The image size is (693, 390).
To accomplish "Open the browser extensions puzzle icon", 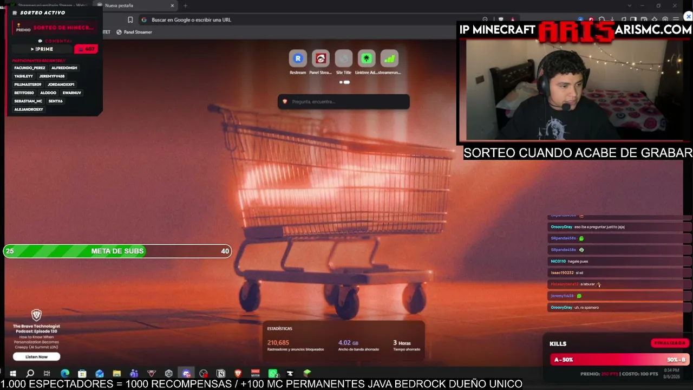I will [602, 20].
